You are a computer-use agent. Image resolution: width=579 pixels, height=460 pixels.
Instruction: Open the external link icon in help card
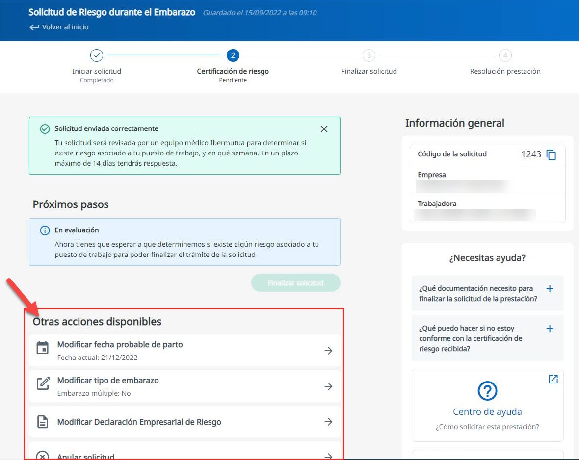point(553,379)
